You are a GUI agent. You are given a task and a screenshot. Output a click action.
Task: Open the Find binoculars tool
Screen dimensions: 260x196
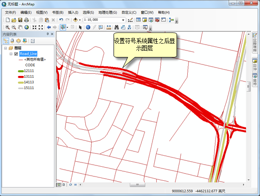pos(117,27)
